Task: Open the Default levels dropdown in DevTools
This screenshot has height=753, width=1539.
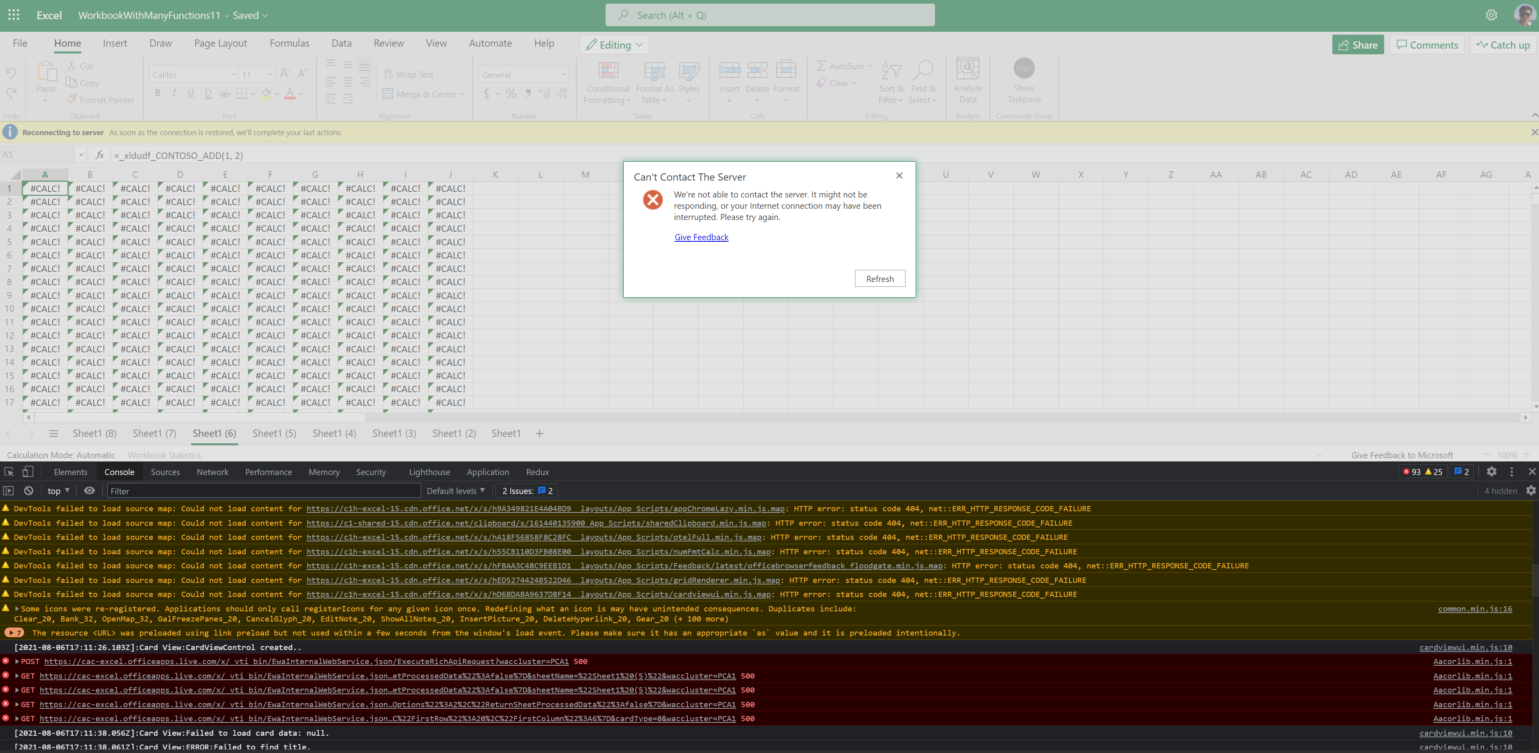Action: (455, 490)
